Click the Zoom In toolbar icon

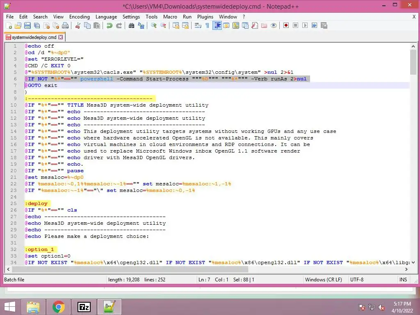click(153, 25)
